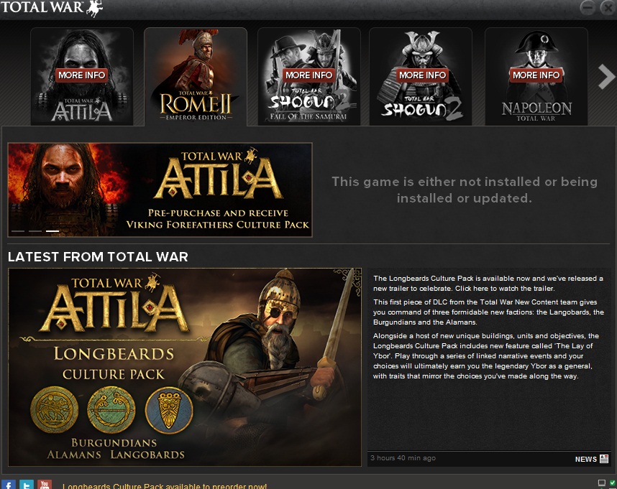
Task: Click the 'LATEST FROM TOTAL WAR' heading
Action: click(x=98, y=257)
